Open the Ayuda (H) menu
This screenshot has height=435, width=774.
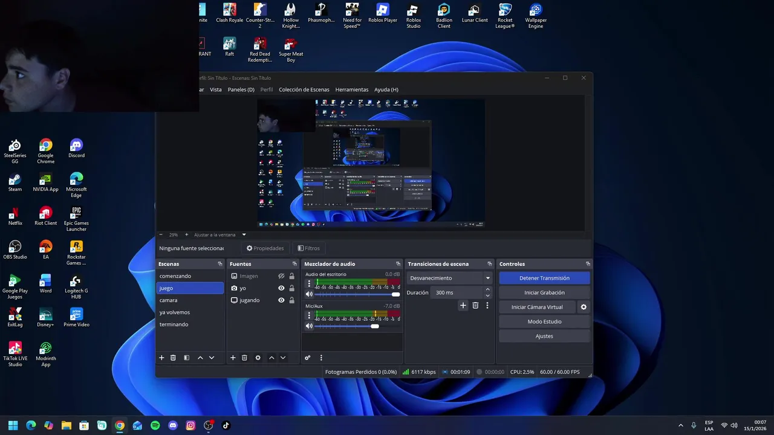(x=386, y=89)
